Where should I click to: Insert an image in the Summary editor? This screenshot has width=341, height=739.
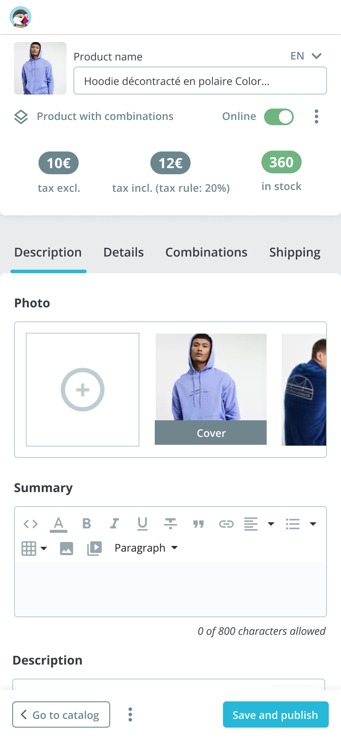[66, 548]
